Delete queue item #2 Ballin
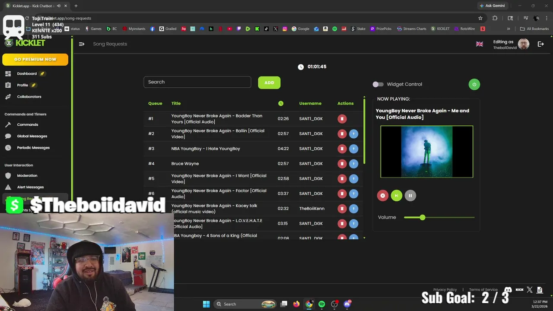Image resolution: width=553 pixels, height=311 pixels. (342, 134)
